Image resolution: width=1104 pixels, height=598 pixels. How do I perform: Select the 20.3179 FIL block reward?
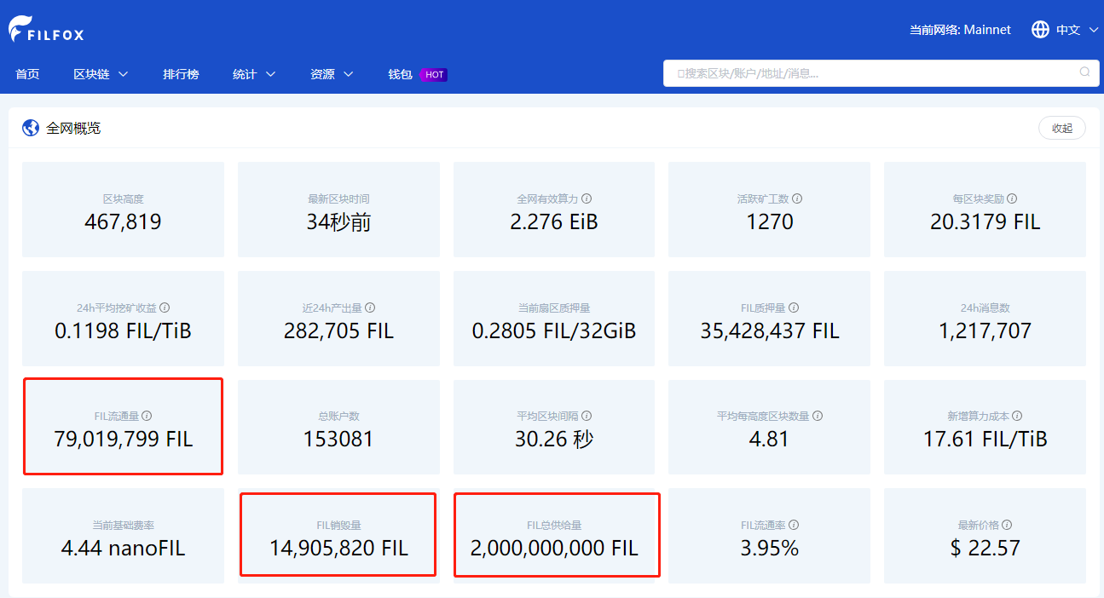point(986,222)
